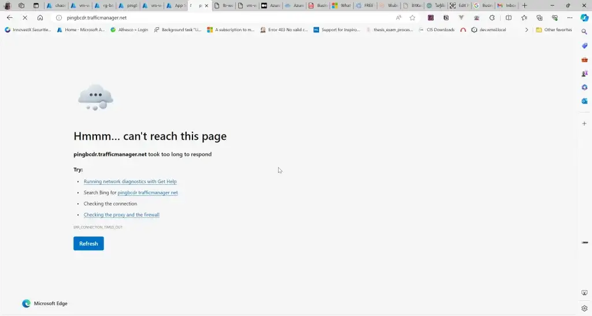Image resolution: width=592 pixels, height=316 pixels.
Task: Click Running network diagnostics with Get Help
Action: [x=130, y=181]
